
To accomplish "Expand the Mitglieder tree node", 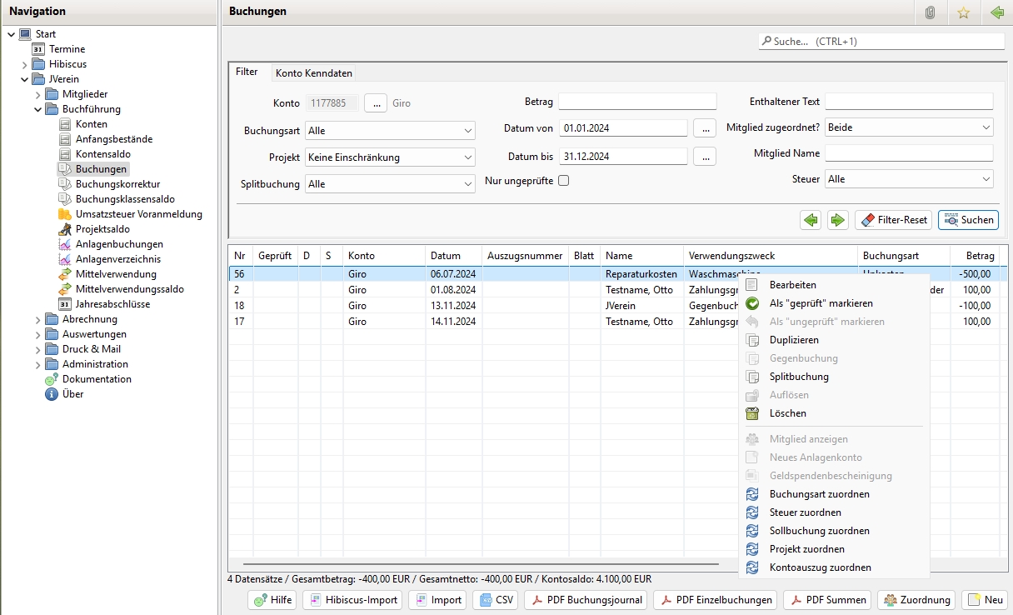I will [38, 95].
